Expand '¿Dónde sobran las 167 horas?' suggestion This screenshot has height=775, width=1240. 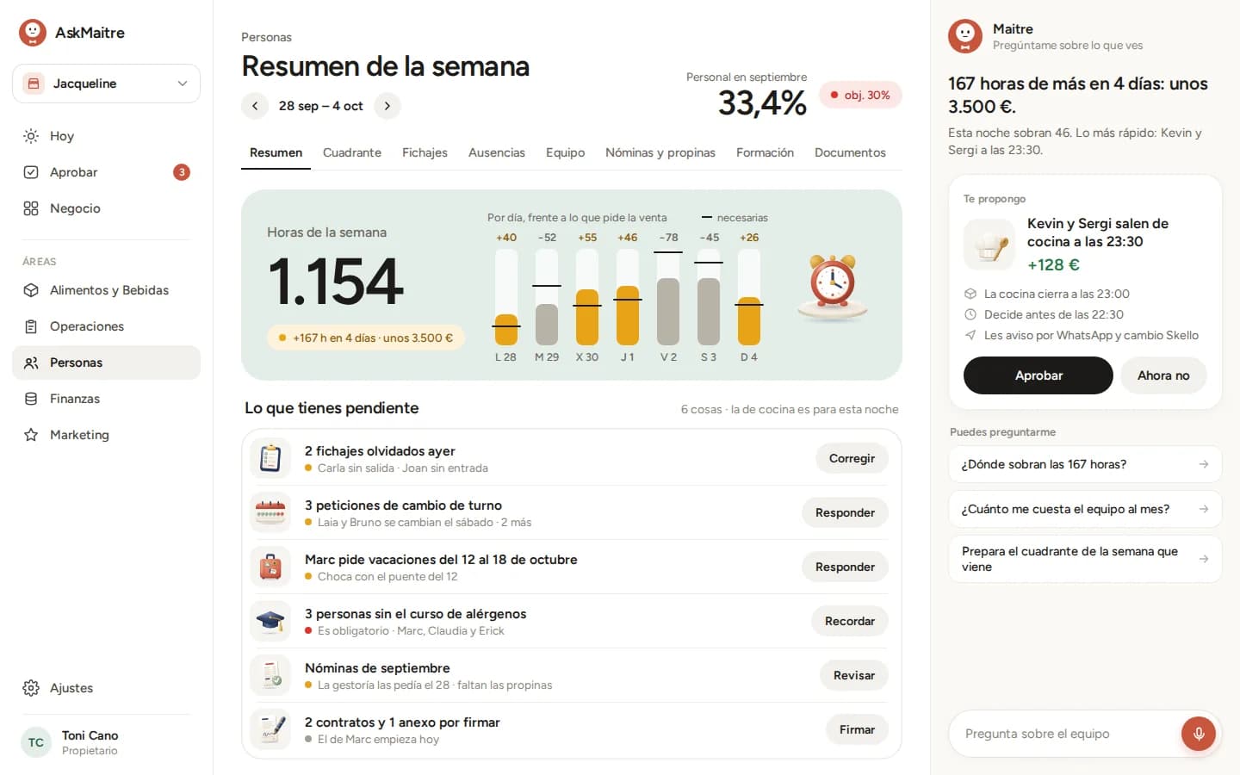(x=1085, y=464)
